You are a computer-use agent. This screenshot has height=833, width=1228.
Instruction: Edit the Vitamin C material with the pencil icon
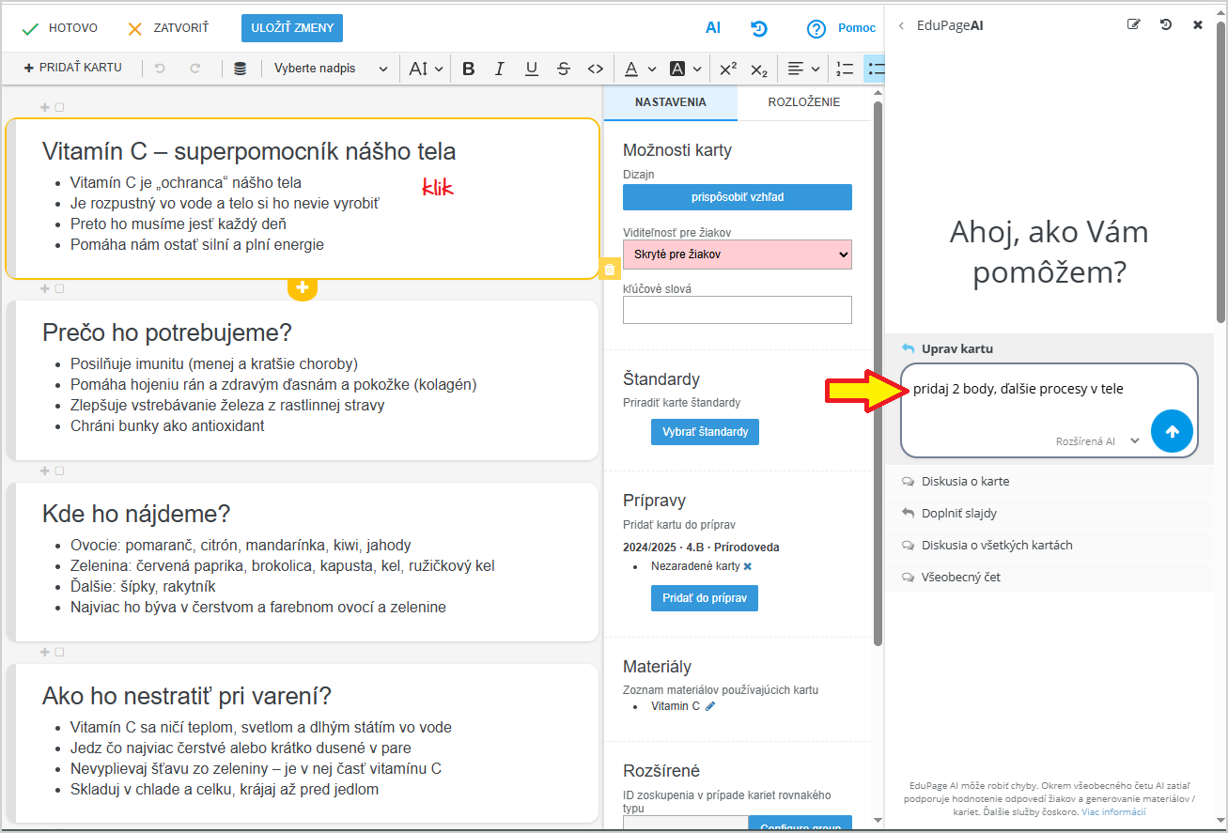(710, 706)
